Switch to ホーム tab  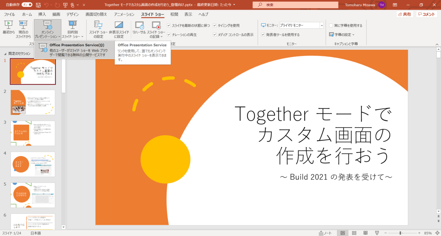pos(27,14)
